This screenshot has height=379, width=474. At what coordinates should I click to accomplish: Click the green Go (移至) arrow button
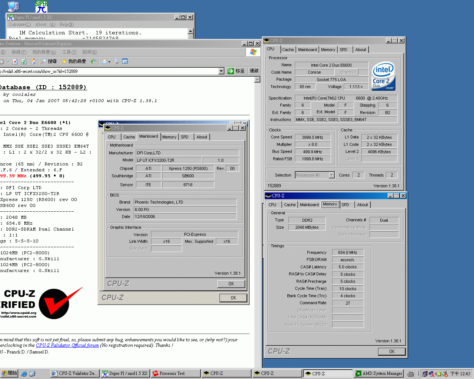point(236,71)
